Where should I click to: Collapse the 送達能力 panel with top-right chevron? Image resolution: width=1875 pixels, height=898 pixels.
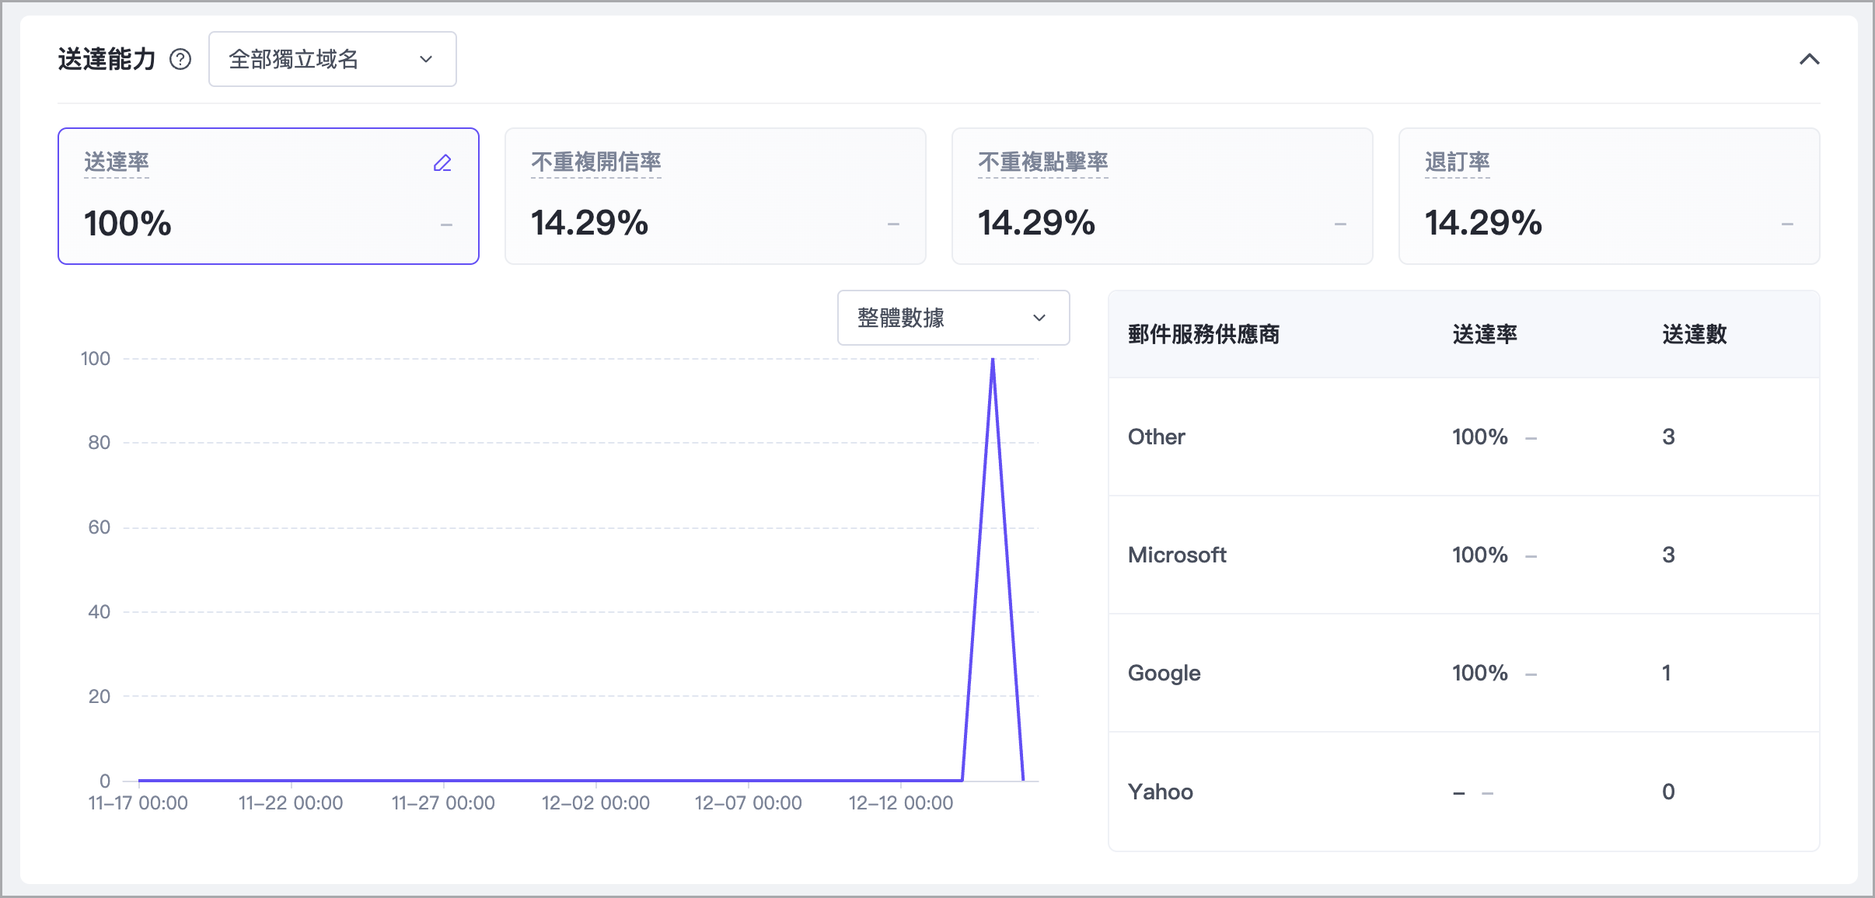pos(1809,60)
